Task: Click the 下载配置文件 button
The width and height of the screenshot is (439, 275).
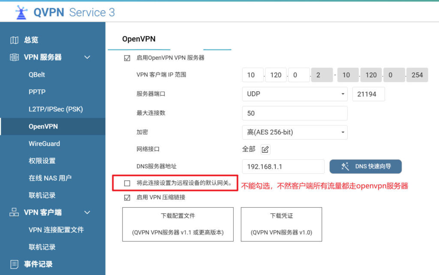Action: click(178, 224)
